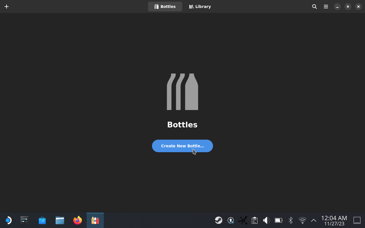The height and width of the screenshot is (228, 365).
Task: Click Steam tray icon
Action: pyautogui.click(x=219, y=220)
